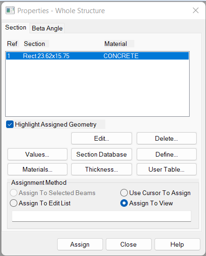
Task: Open the Values... dialog
Action: click(37, 154)
